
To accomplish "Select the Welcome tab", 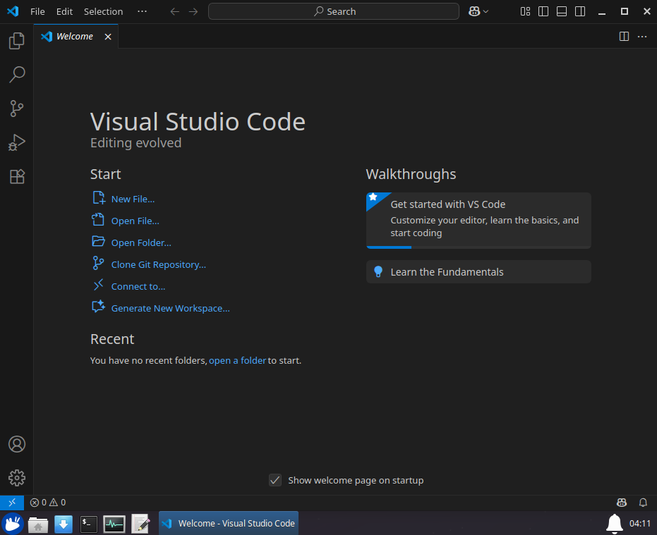I will click(x=75, y=36).
